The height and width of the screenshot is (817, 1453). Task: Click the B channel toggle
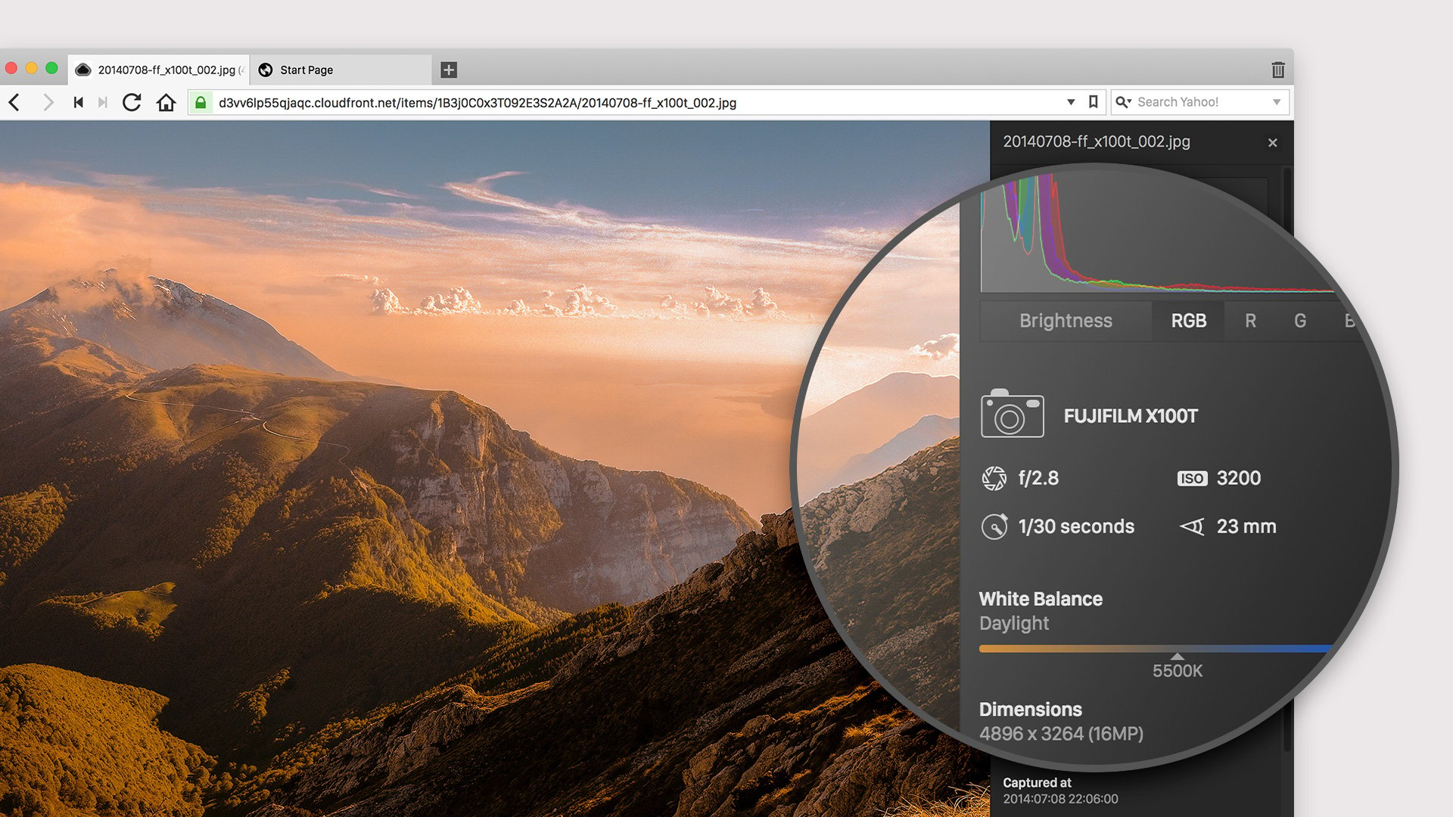[1346, 319]
